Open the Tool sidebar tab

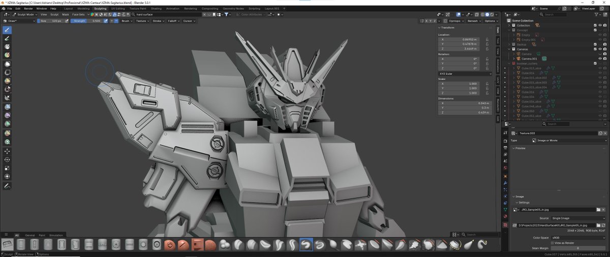coord(498,41)
